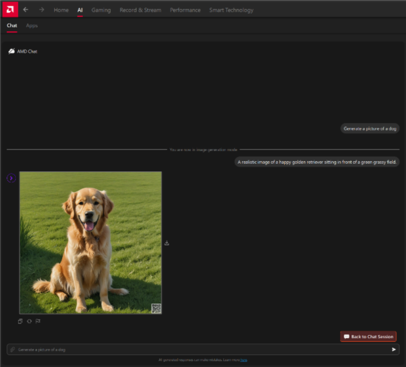406x367 pixels.
Task: Switch to the Gaming tab
Action: [x=101, y=10]
